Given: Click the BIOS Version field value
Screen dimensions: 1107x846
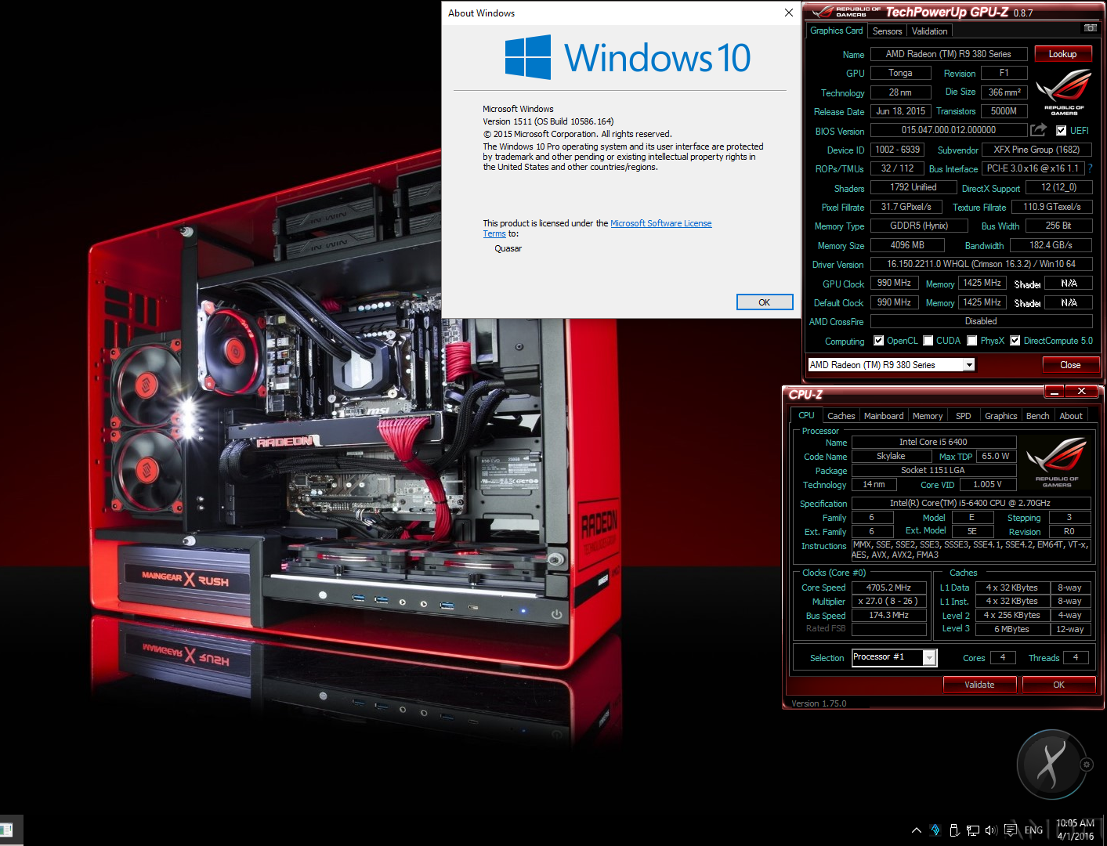Looking at the screenshot, I should (948, 130).
